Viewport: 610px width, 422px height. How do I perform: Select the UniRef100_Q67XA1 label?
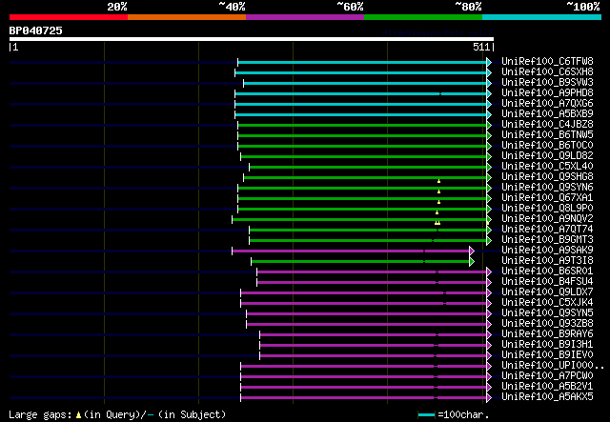coord(547,198)
